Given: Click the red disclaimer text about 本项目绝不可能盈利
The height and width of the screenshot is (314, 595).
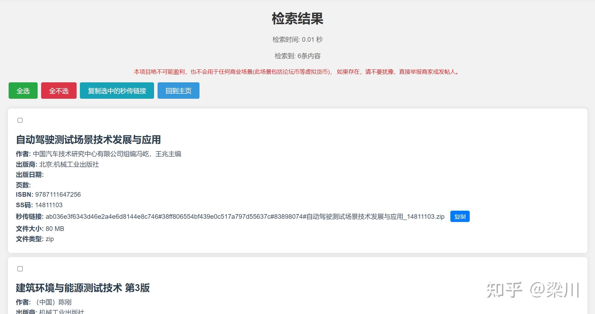Looking at the screenshot, I should (296, 72).
